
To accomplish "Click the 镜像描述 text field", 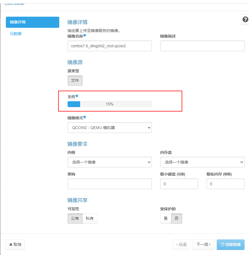I will point(202,46).
